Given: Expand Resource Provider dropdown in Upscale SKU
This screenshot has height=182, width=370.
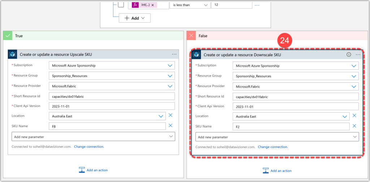Looking at the screenshot, I should tap(170, 86).
